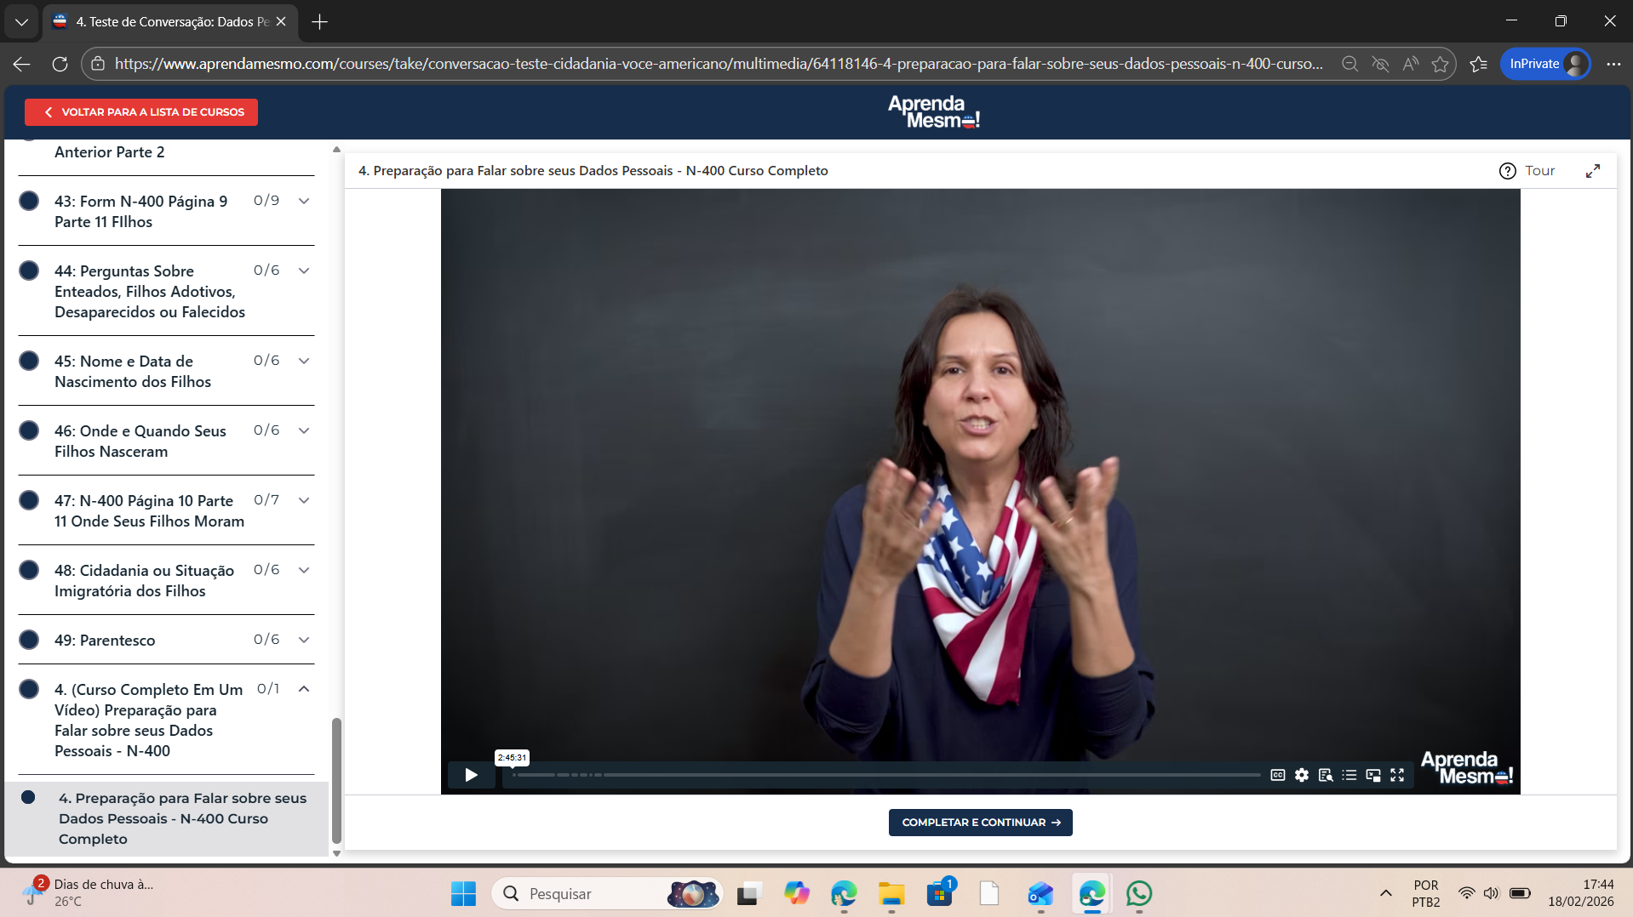Open WhatsApp from the taskbar
Screen dimensions: 1633x917
1138,894
